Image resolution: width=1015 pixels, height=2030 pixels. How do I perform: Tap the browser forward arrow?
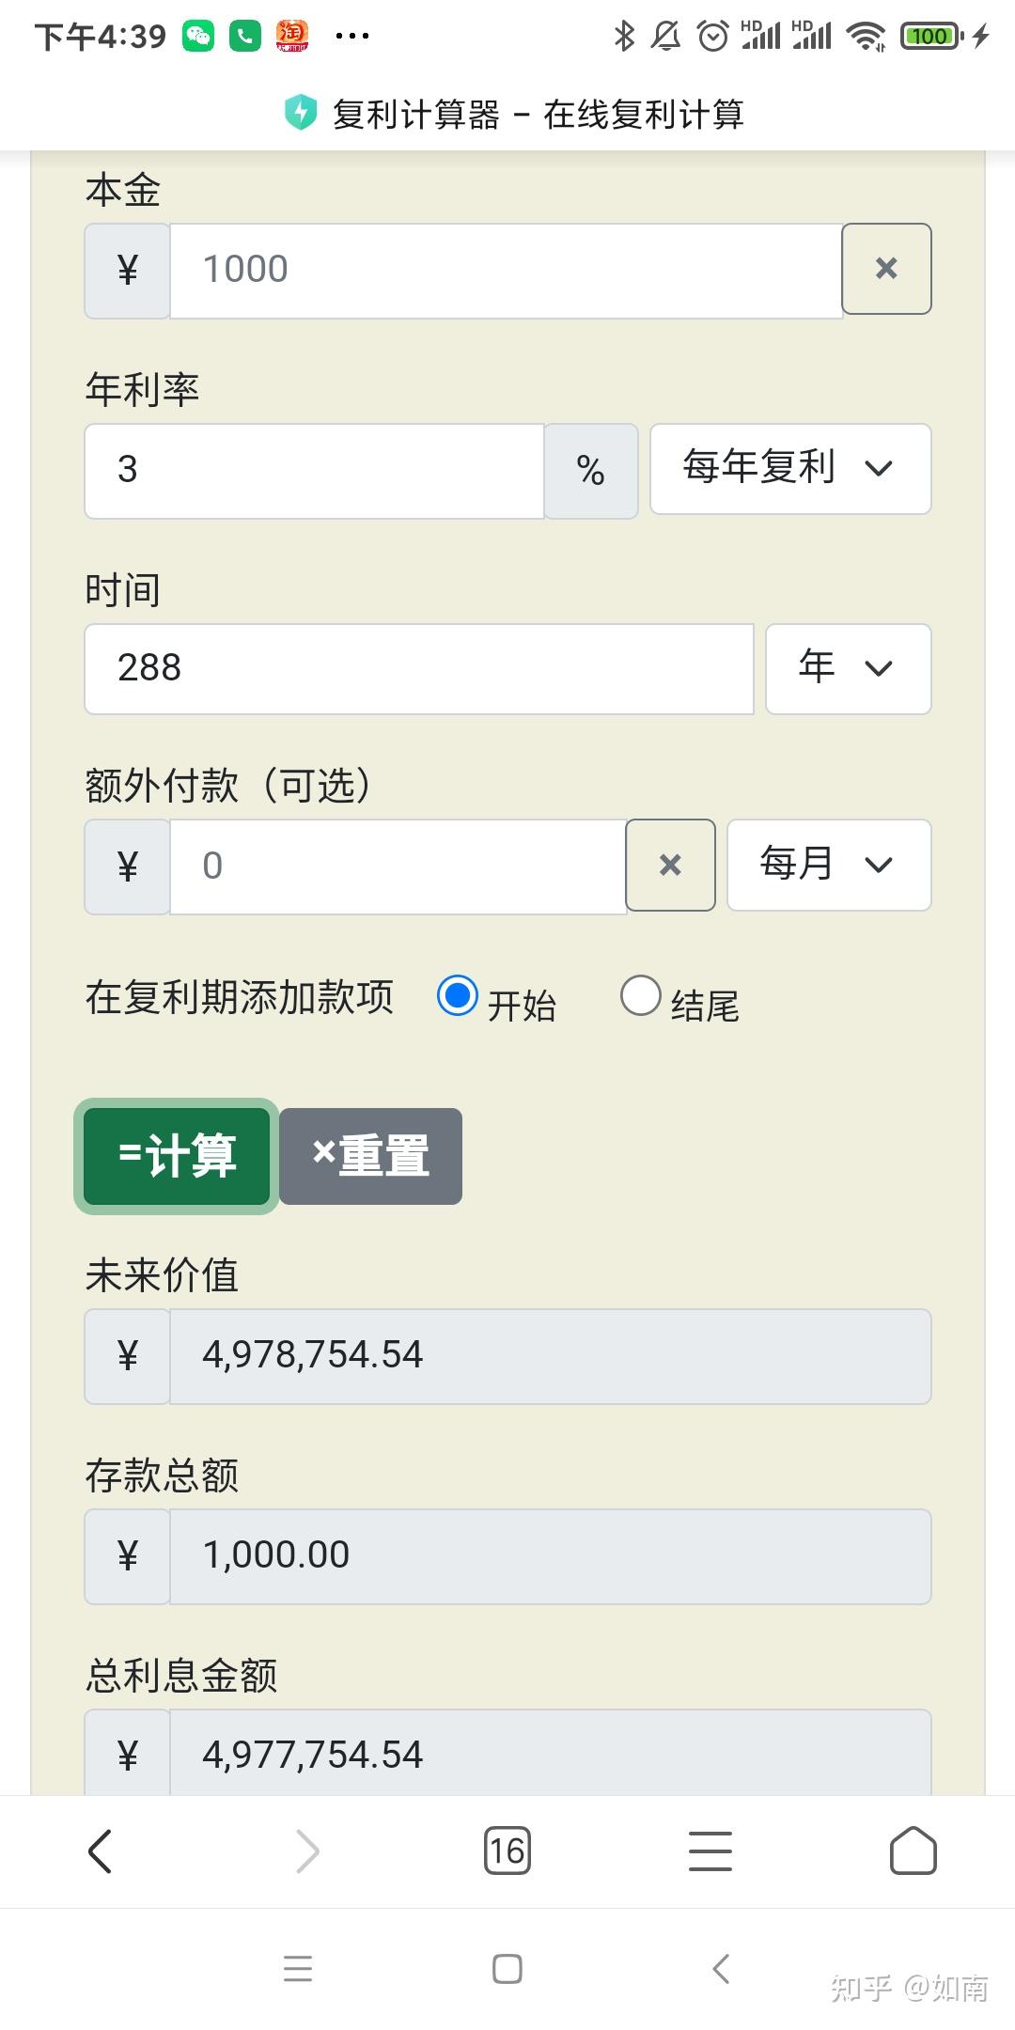(307, 1851)
